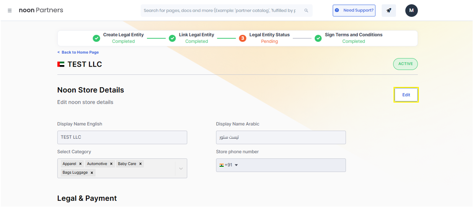Image resolution: width=473 pixels, height=207 pixels.
Task: Remove the Apparel category tag
Action: pyautogui.click(x=80, y=164)
